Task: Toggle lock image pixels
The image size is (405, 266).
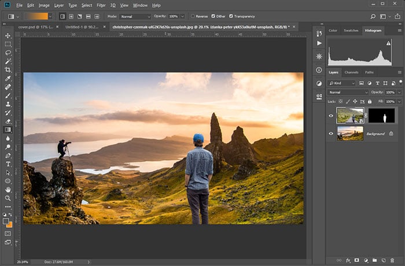Action: (x=348, y=102)
